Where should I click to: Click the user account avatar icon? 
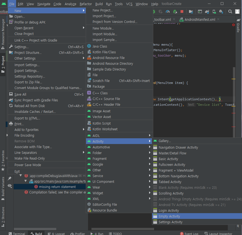[x=237, y=11]
